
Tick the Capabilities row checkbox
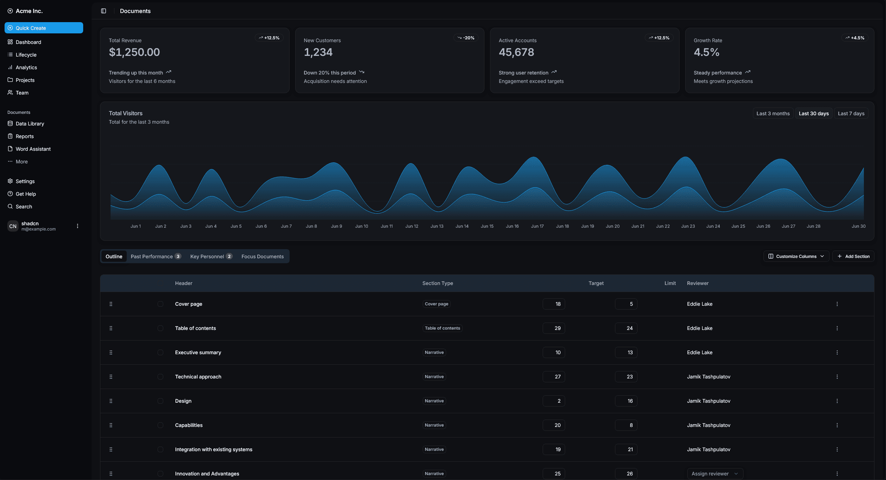coord(160,425)
